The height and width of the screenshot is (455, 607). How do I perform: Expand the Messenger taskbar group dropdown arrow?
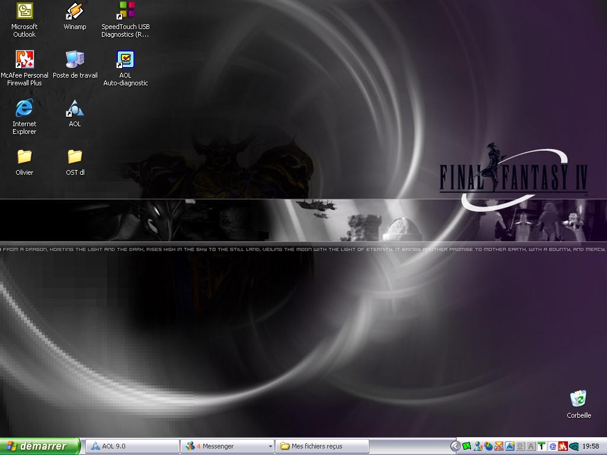coord(270,447)
